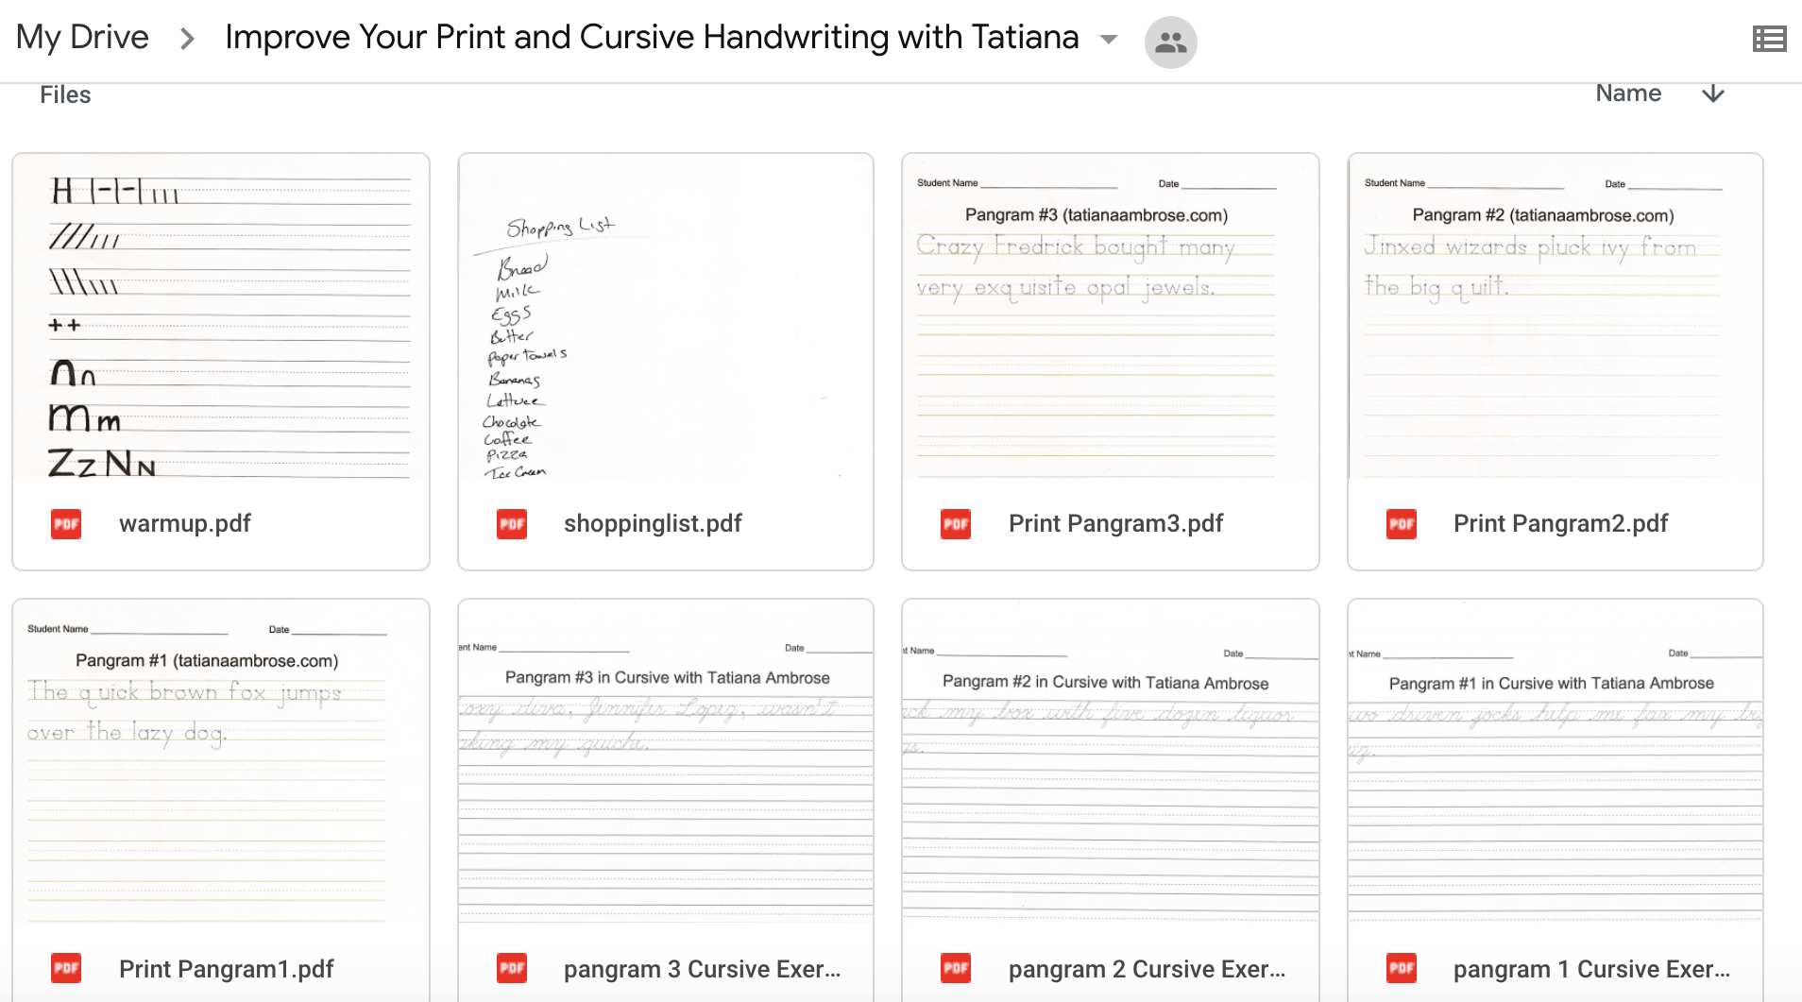Select the Print Pangram3.pdf file name

1115,523
